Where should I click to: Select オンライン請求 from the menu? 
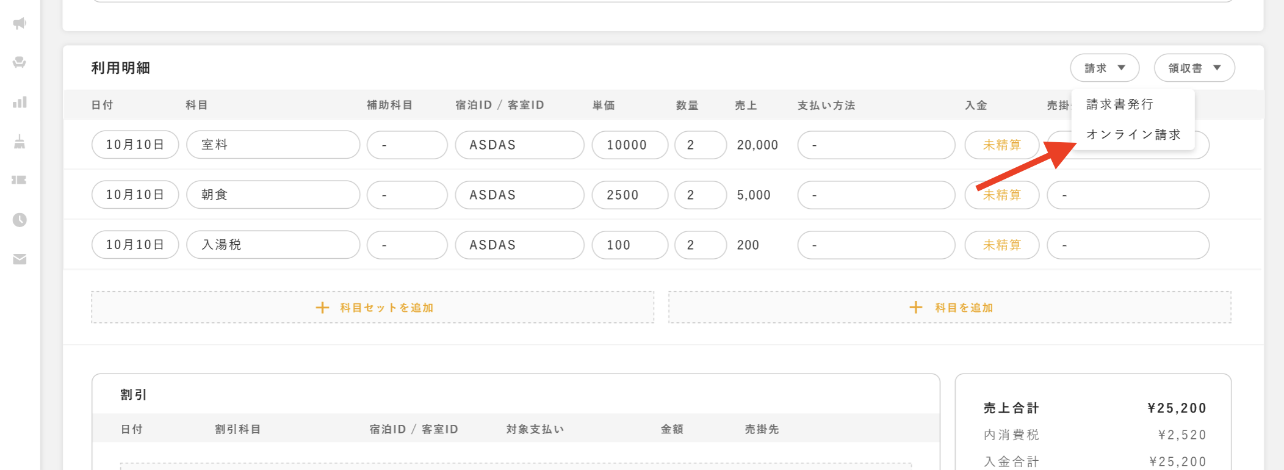[1133, 134]
